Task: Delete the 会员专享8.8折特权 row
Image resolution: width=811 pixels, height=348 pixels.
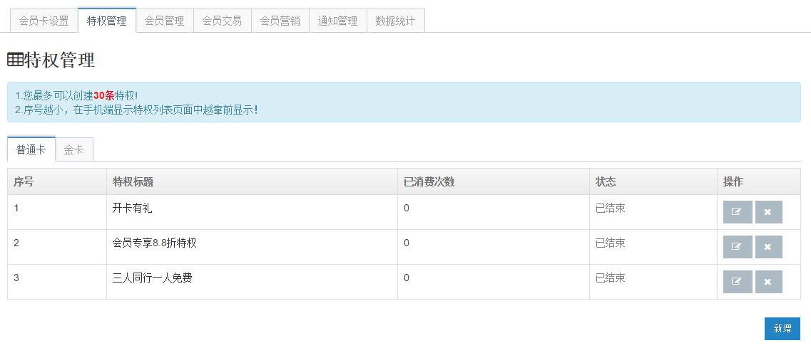Action: point(769,247)
